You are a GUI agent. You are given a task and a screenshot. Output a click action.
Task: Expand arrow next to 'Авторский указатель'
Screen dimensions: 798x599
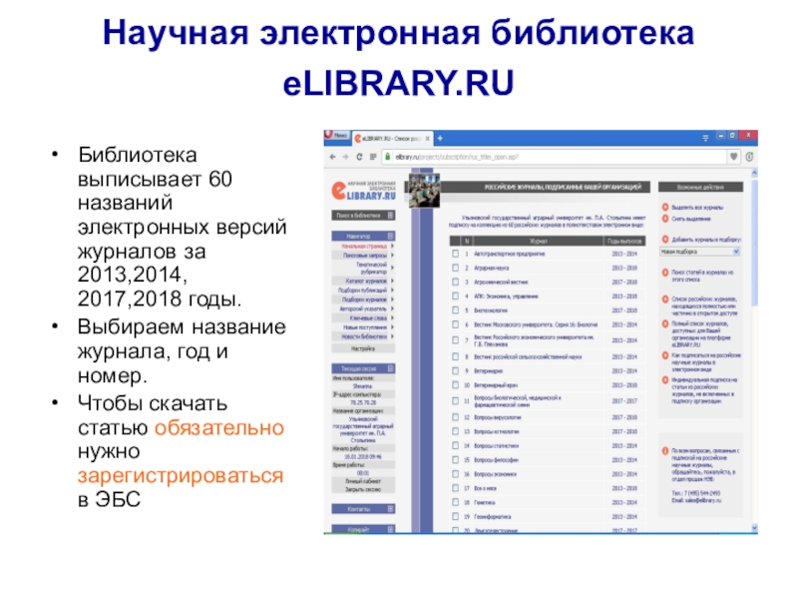tap(392, 308)
